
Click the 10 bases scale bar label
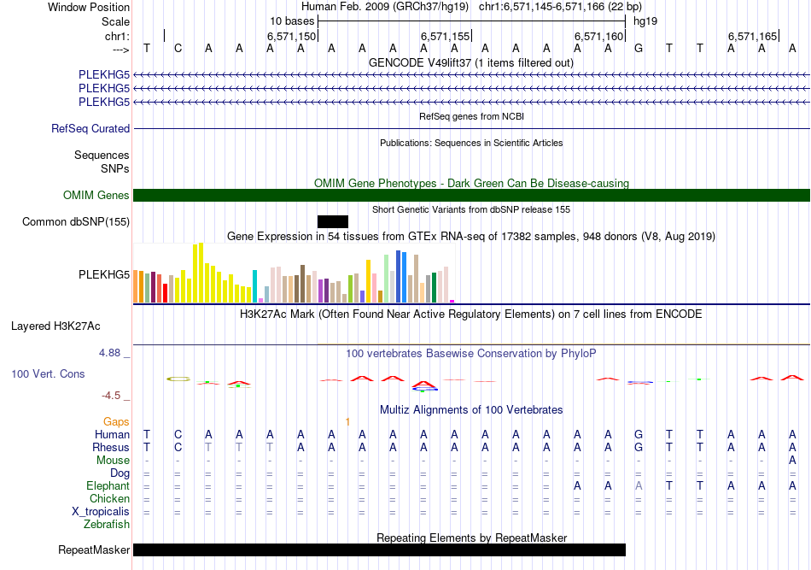click(292, 21)
